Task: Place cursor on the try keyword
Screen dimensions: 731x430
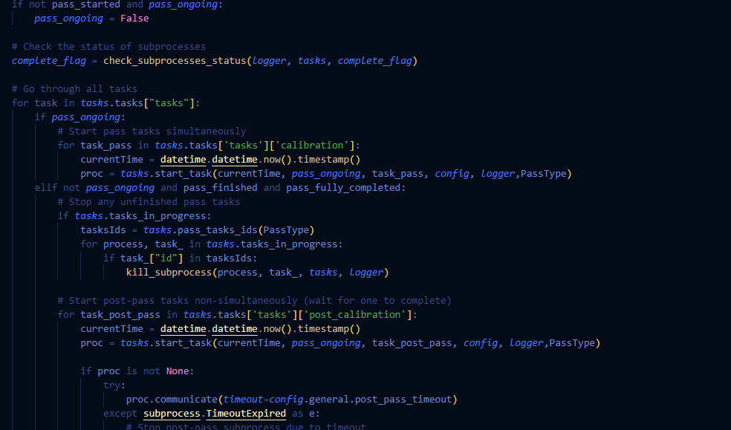Action: (x=111, y=385)
